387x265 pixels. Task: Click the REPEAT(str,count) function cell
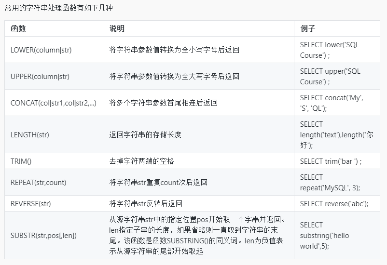(x=39, y=182)
